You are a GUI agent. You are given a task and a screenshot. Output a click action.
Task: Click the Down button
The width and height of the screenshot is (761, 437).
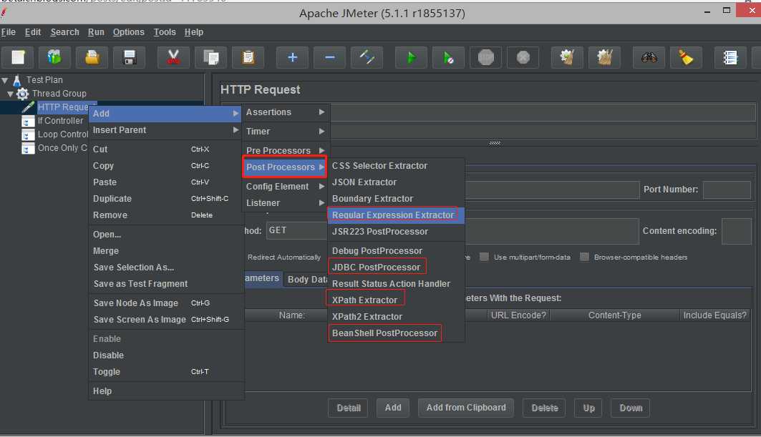[631, 408]
